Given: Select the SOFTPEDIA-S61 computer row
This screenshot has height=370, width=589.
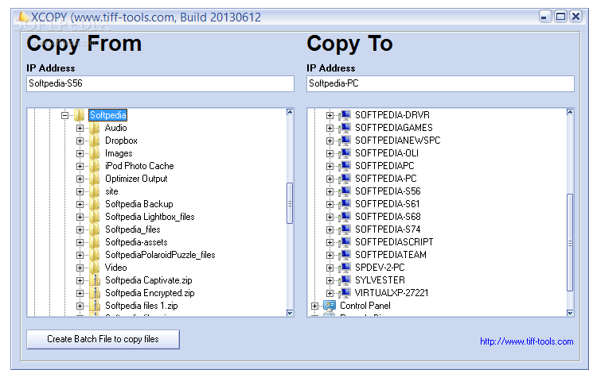Looking at the screenshot, I should pyautogui.click(x=387, y=204).
